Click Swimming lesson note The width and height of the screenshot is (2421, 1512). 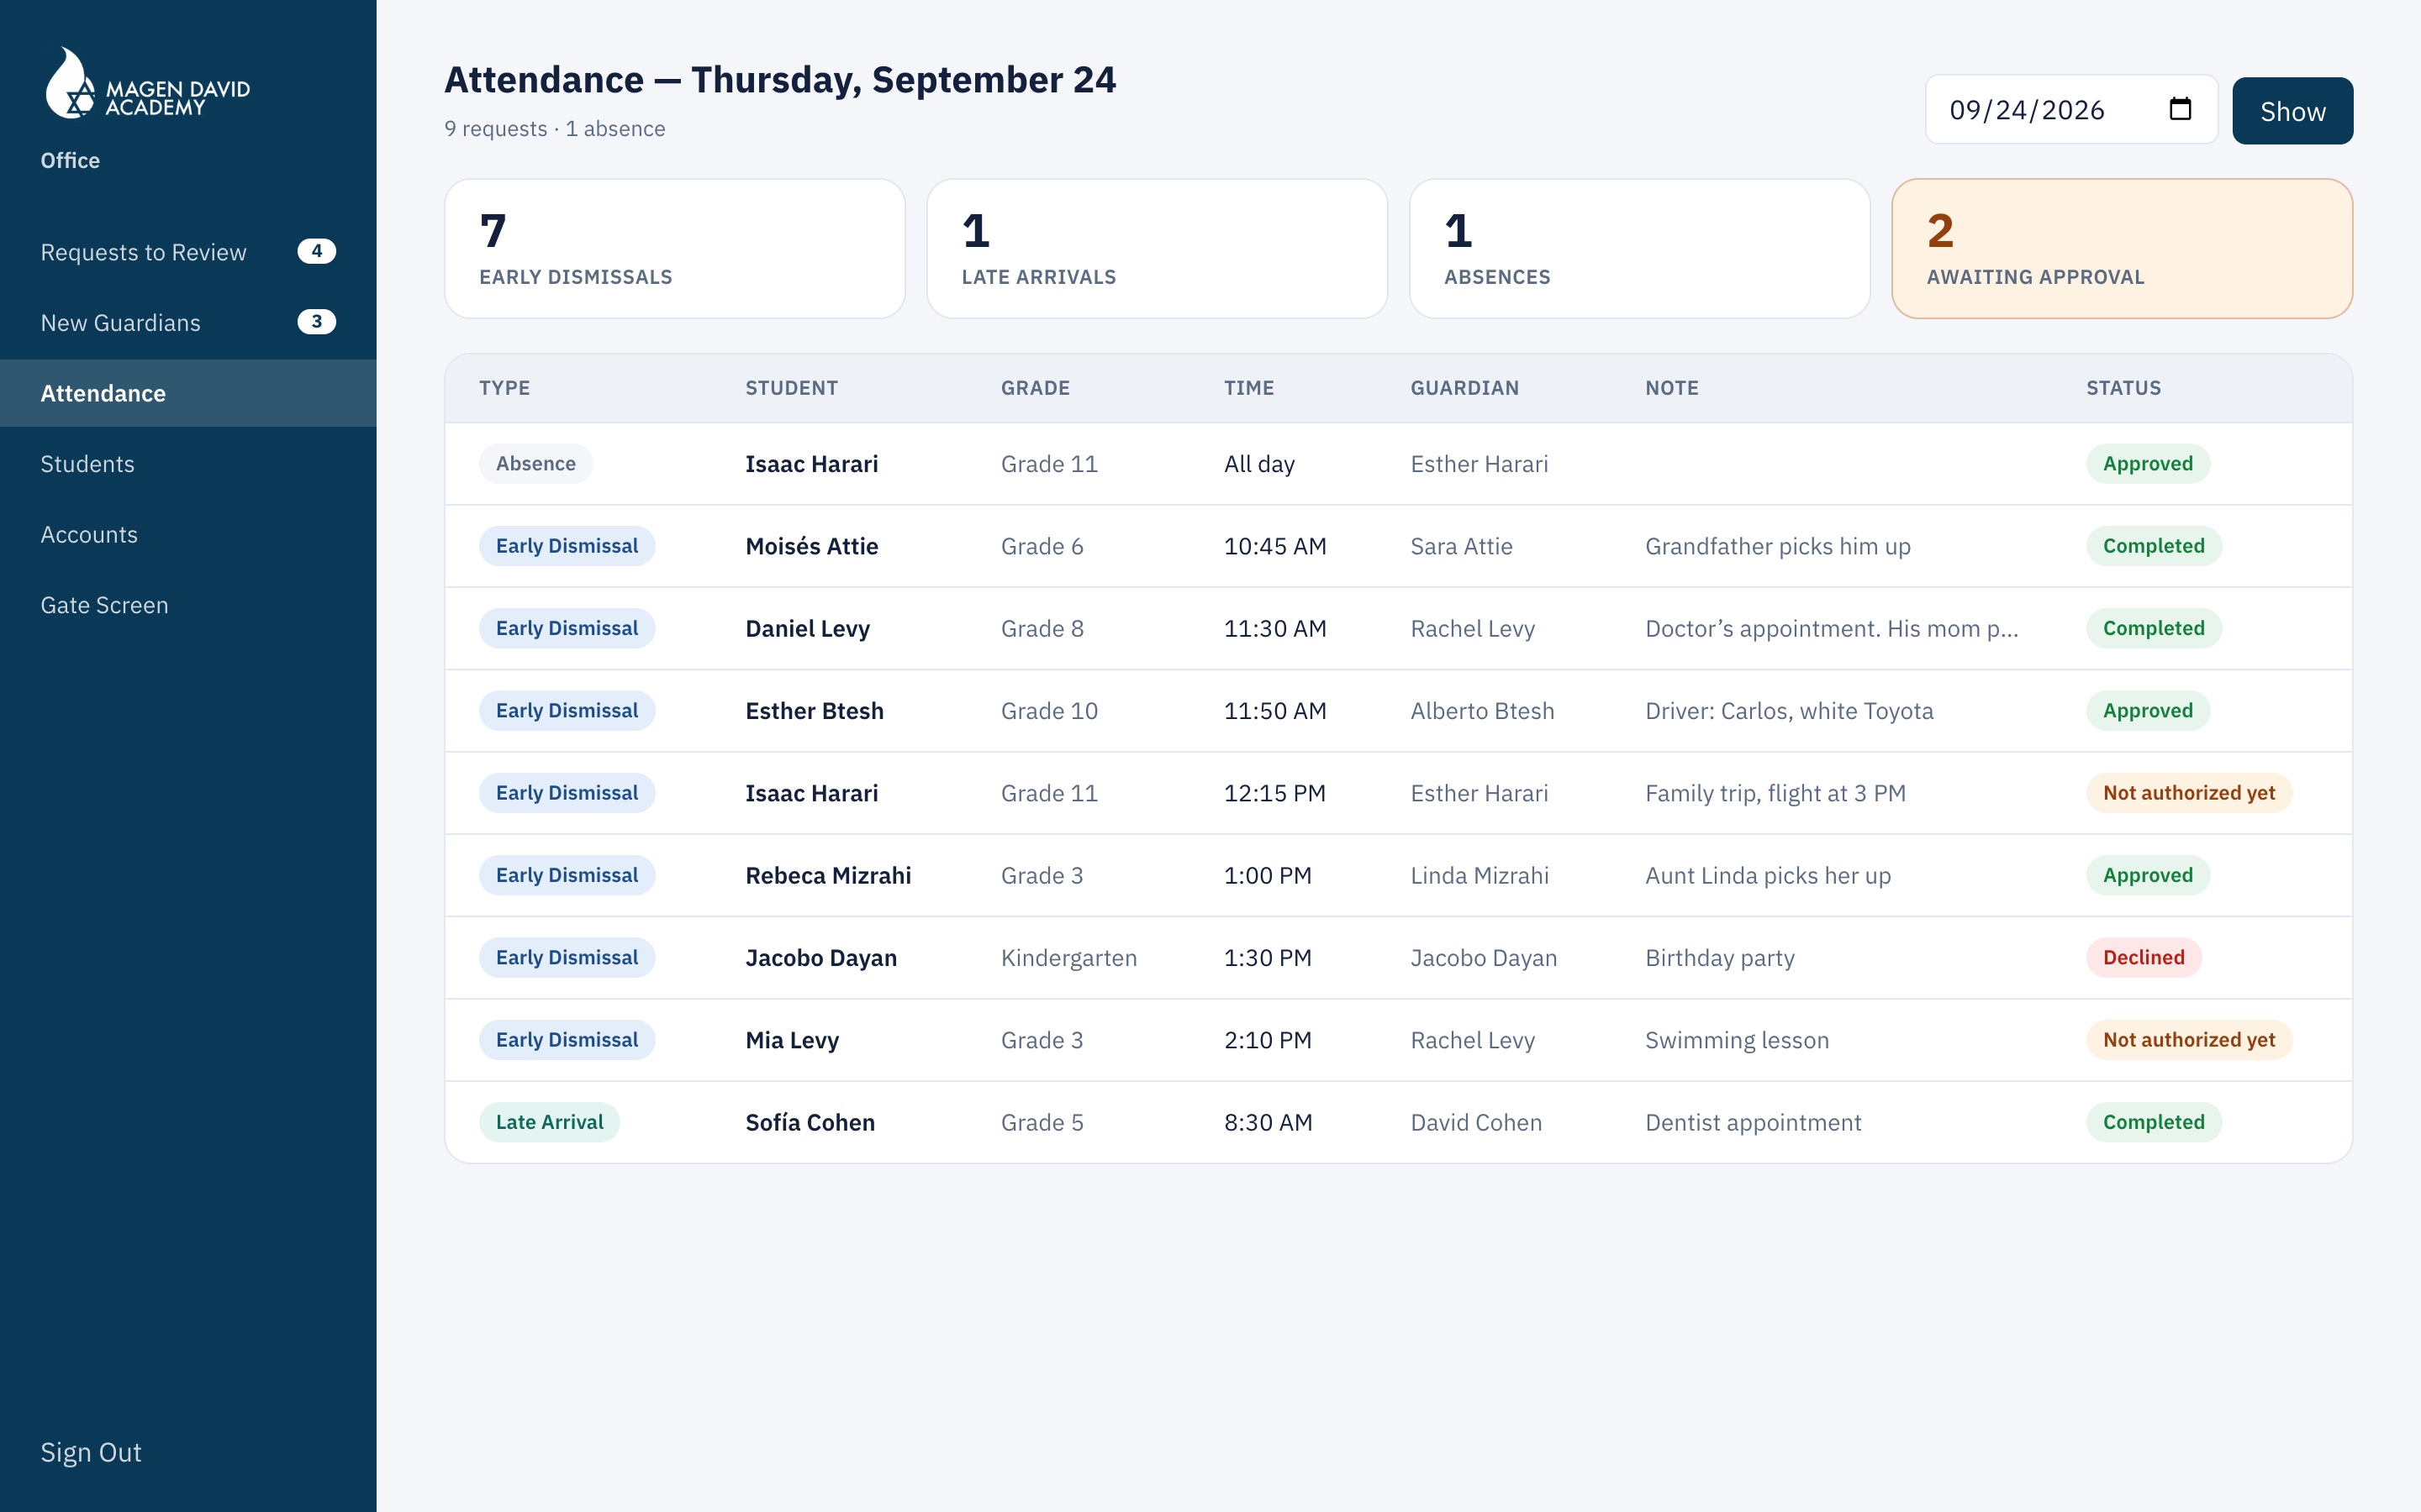(1737, 1040)
